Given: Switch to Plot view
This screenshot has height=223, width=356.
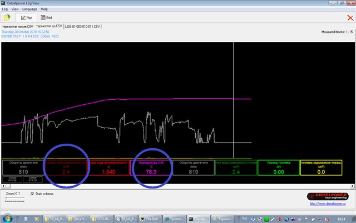Looking at the screenshot, I should (26, 18).
